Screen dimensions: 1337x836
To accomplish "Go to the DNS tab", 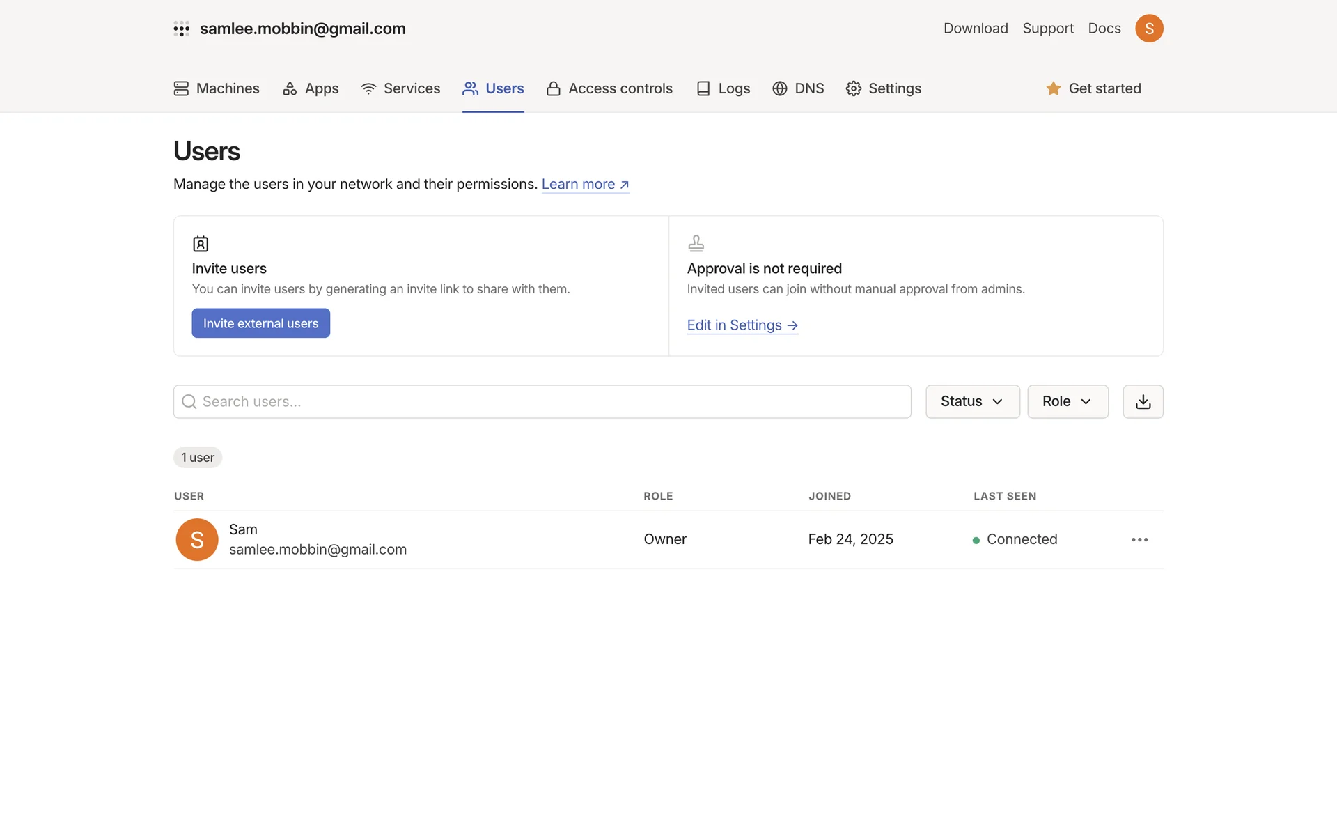I will tap(798, 88).
